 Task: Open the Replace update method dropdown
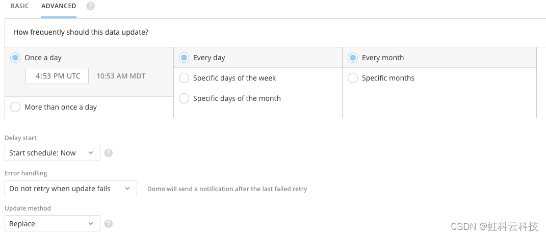coord(53,223)
